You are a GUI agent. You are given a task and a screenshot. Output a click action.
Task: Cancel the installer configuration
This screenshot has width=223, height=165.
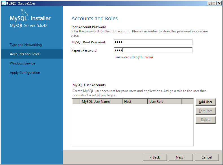click(207, 157)
